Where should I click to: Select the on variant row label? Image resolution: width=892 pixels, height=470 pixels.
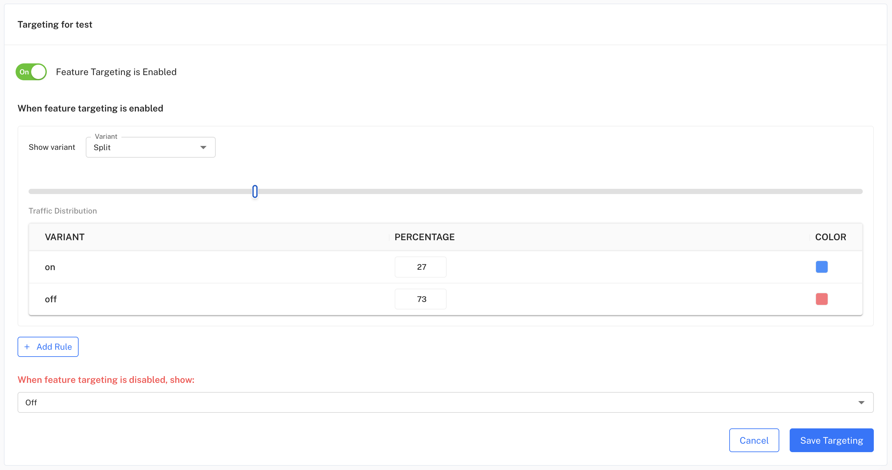click(x=50, y=267)
